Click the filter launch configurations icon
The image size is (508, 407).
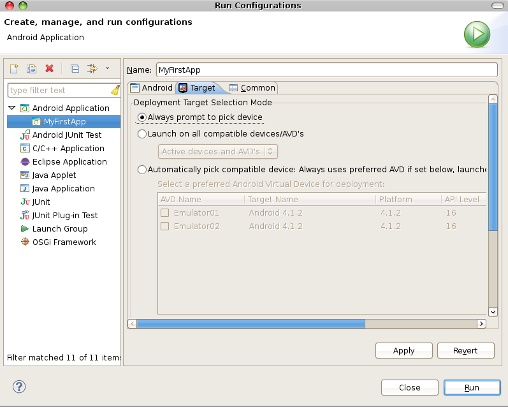coord(92,69)
